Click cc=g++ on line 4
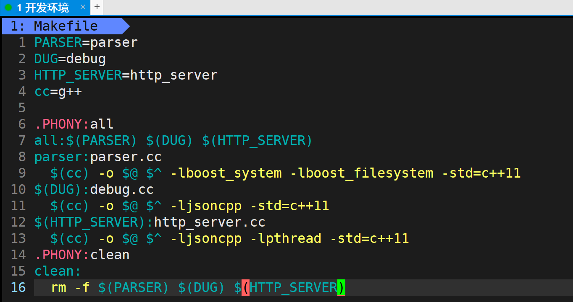The image size is (573, 302). [x=58, y=91]
